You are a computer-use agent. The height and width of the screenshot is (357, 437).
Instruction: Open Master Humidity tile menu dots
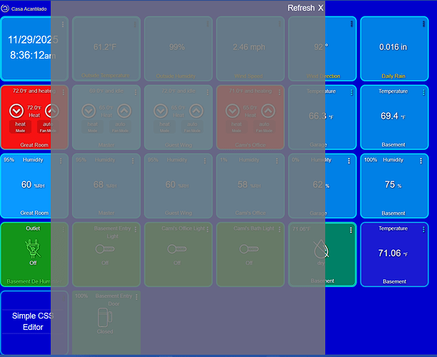click(x=133, y=161)
